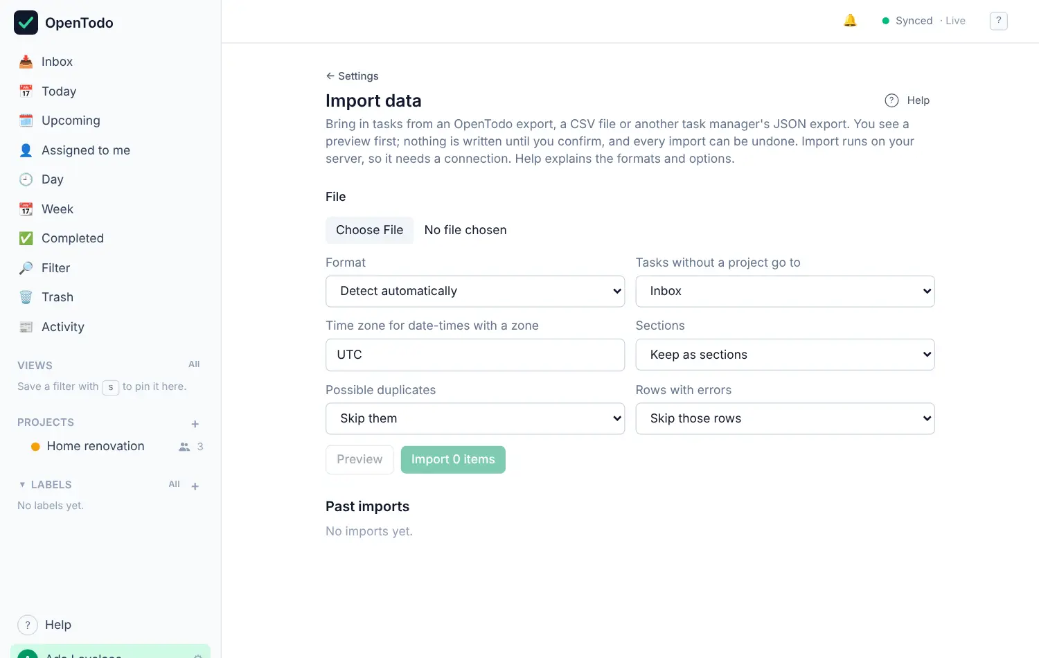Click the Filter magnifier icon
Image resolution: width=1039 pixels, height=658 pixels.
pos(26,268)
